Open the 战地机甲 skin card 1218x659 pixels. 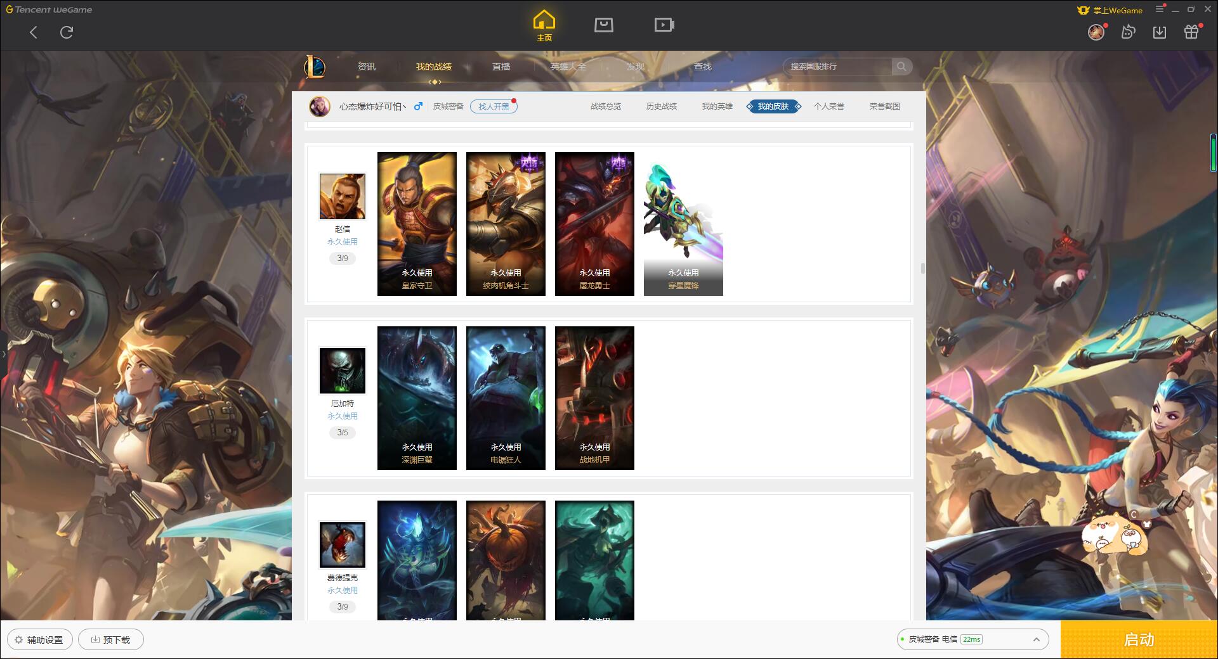tap(594, 398)
